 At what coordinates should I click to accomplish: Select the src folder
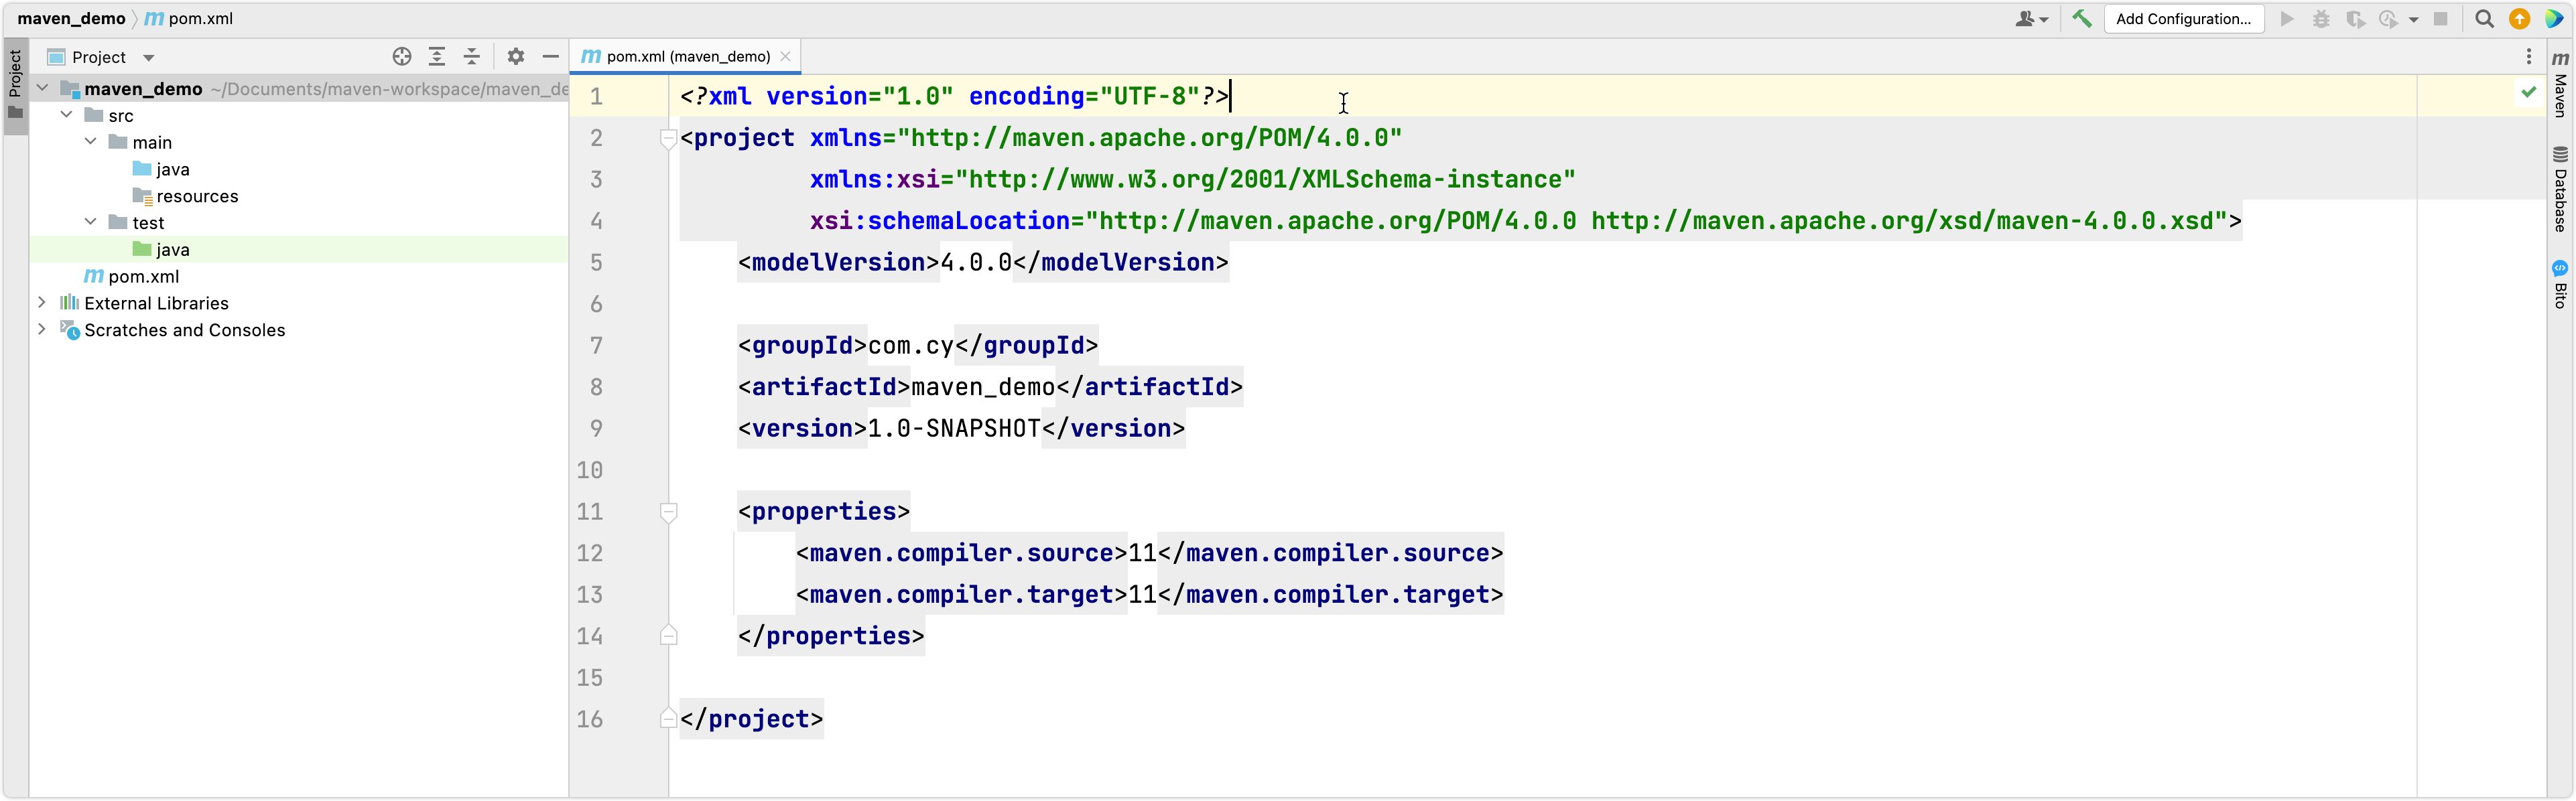click(x=109, y=115)
